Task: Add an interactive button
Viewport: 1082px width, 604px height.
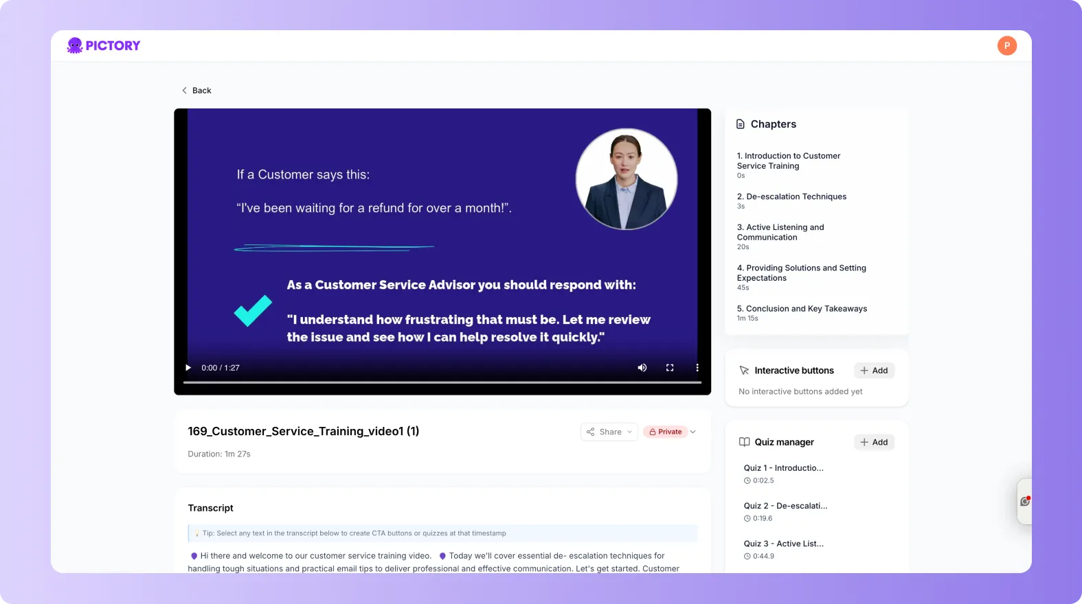Action: point(874,371)
